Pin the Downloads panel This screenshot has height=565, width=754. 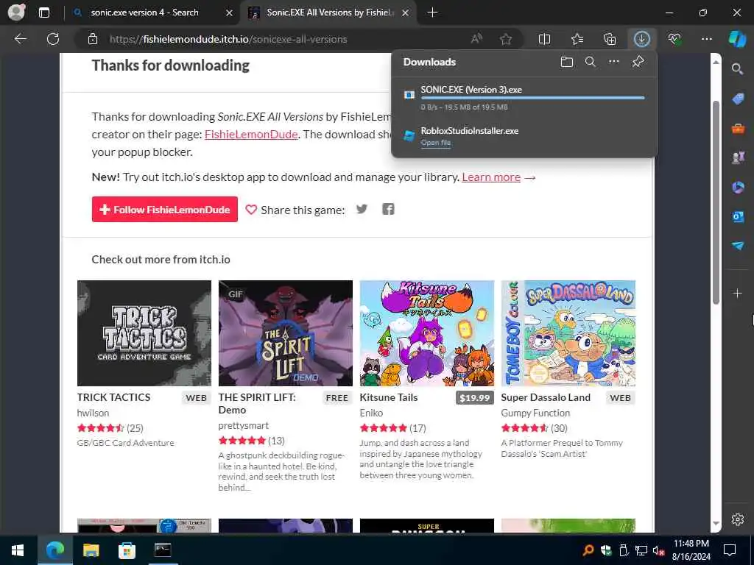638,62
